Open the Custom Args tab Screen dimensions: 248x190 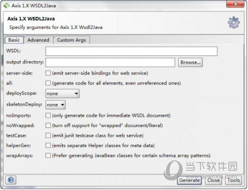tap(72, 40)
